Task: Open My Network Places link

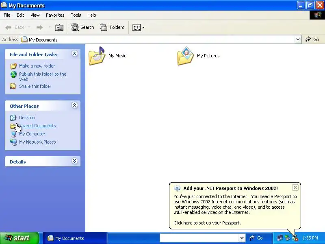Action: [x=37, y=142]
